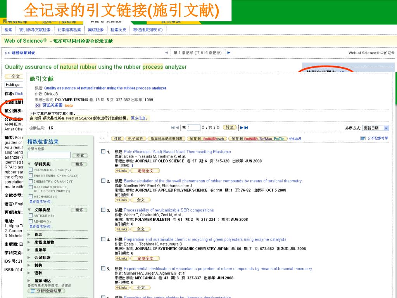The height and width of the screenshot is (298, 397).
Task: Open the citation map icon 引证关系图
Action: pyautogui.click(x=38, y=106)
